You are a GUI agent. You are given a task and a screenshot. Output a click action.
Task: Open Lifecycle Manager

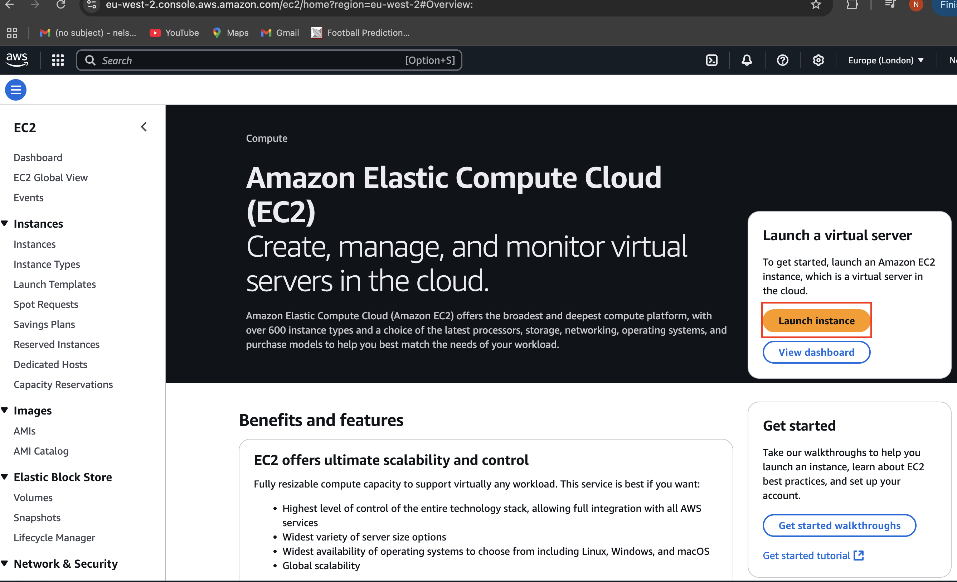coord(54,538)
